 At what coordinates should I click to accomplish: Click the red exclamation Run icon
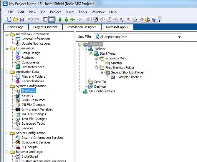pos(128,19)
